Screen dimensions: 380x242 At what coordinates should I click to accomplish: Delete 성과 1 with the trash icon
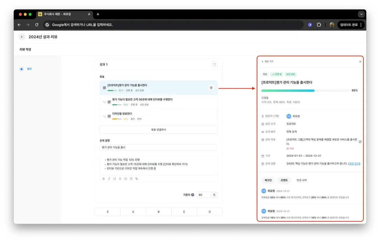pos(215,65)
